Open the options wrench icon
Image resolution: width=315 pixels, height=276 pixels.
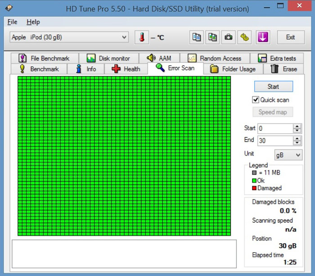(245, 37)
